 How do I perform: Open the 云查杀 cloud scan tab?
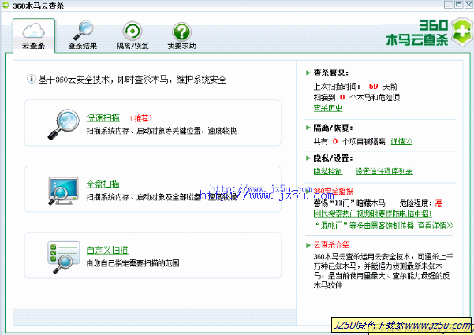pos(34,35)
